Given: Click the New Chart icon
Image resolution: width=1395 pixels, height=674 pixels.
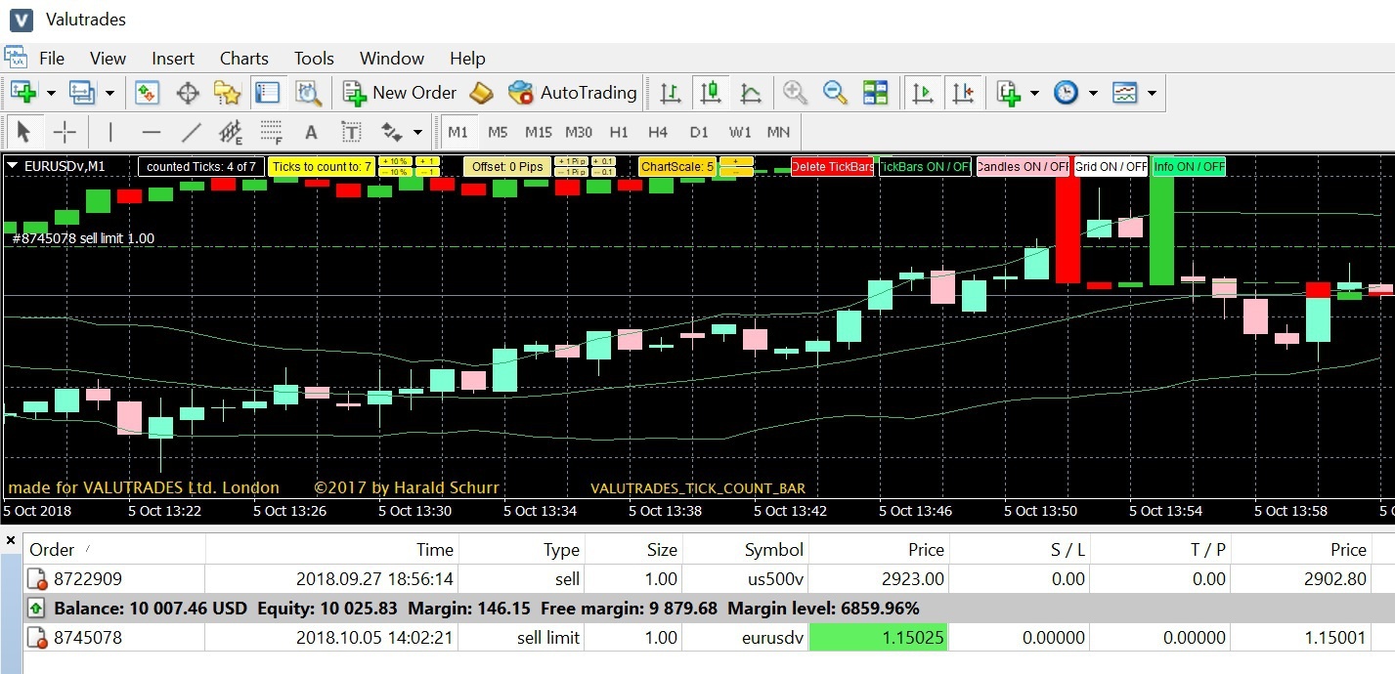Looking at the screenshot, I should coord(23,93).
